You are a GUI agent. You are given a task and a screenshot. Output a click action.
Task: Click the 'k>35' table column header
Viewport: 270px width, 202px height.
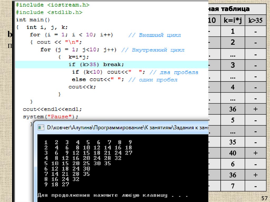255,20
